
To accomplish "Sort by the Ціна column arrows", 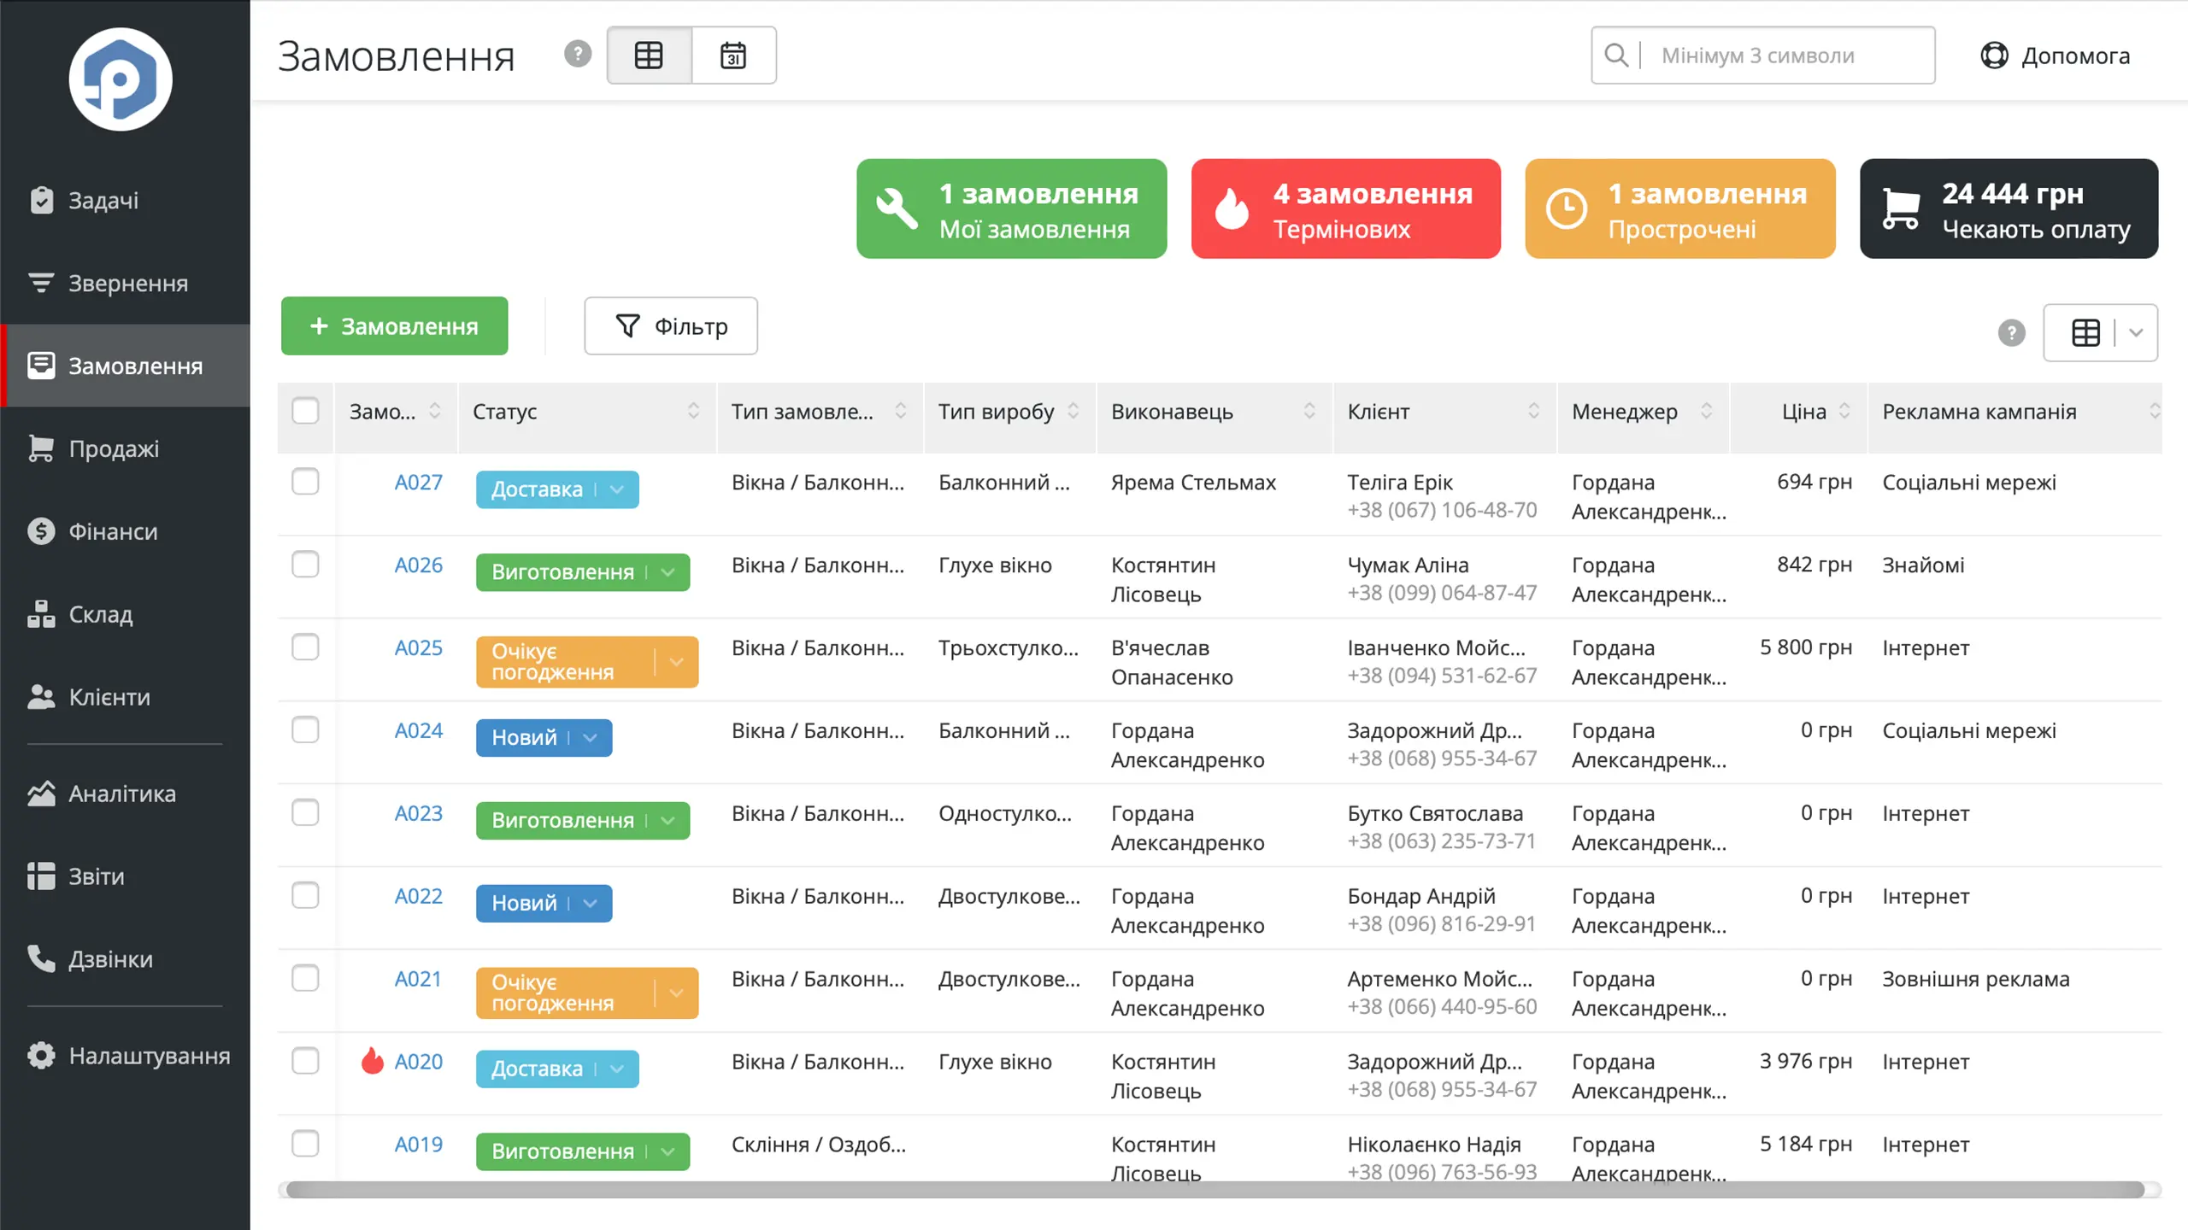I will (x=1844, y=411).
